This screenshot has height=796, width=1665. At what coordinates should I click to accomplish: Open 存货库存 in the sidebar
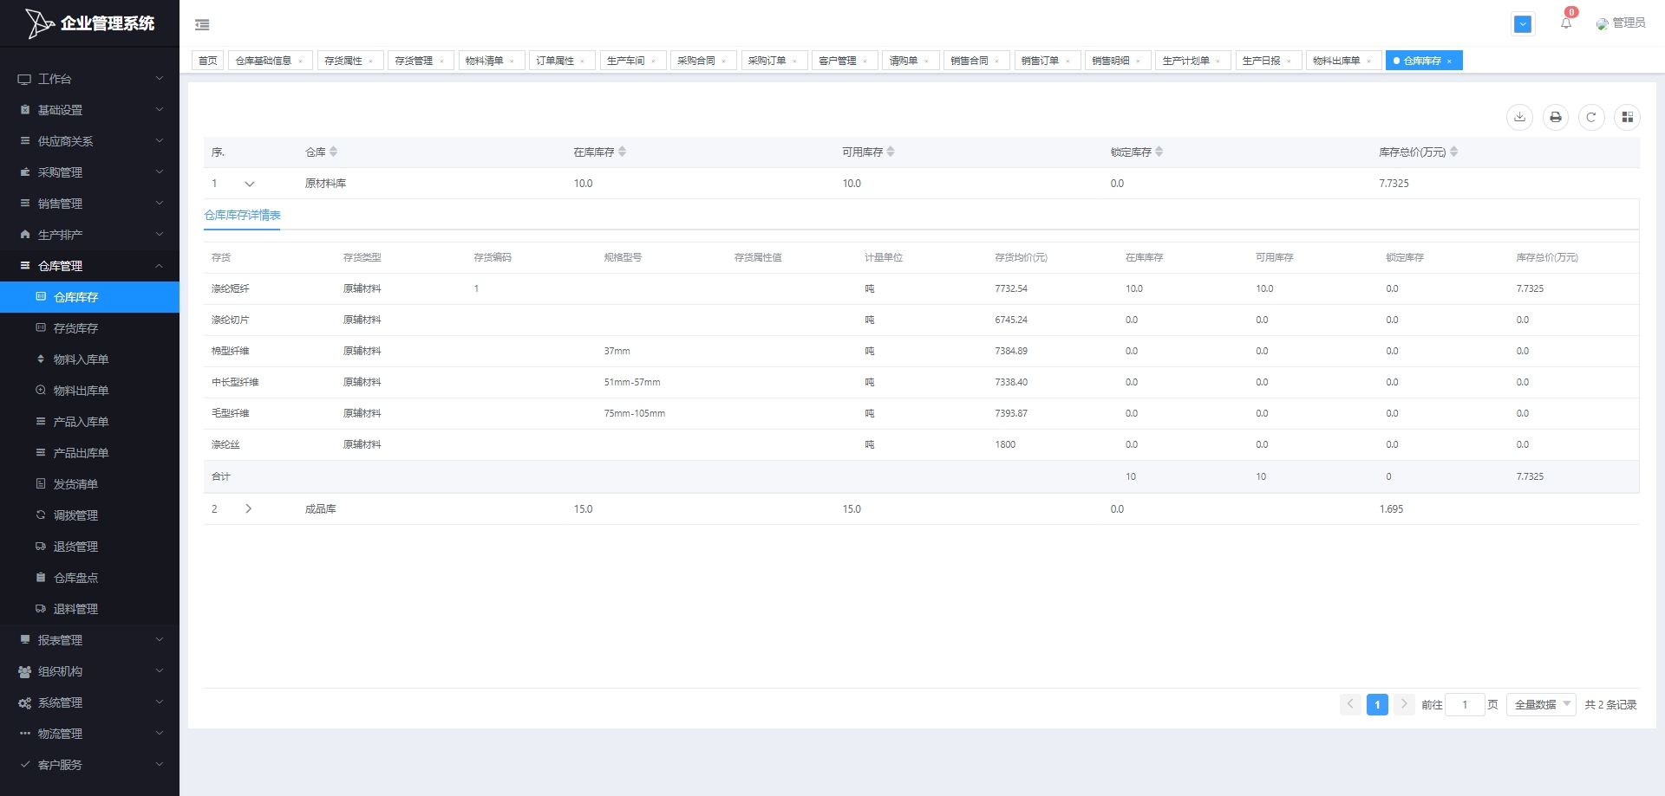[75, 328]
